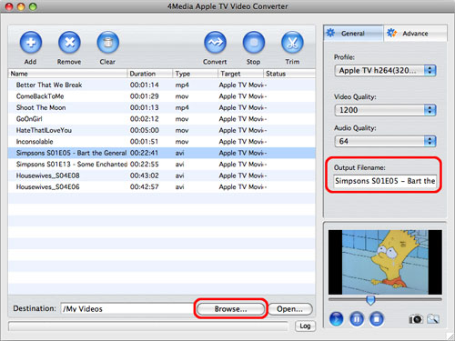Sort by the Name column header
455x341 pixels.
[67, 74]
